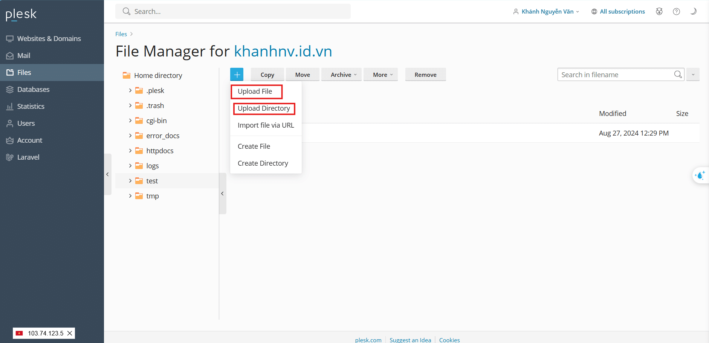Open the Laravel toolkit from the sidebar
This screenshot has width=709, height=343.
[x=28, y=157]
